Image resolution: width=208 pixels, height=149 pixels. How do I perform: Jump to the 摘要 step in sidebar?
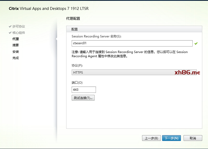[x=16, y=45]
